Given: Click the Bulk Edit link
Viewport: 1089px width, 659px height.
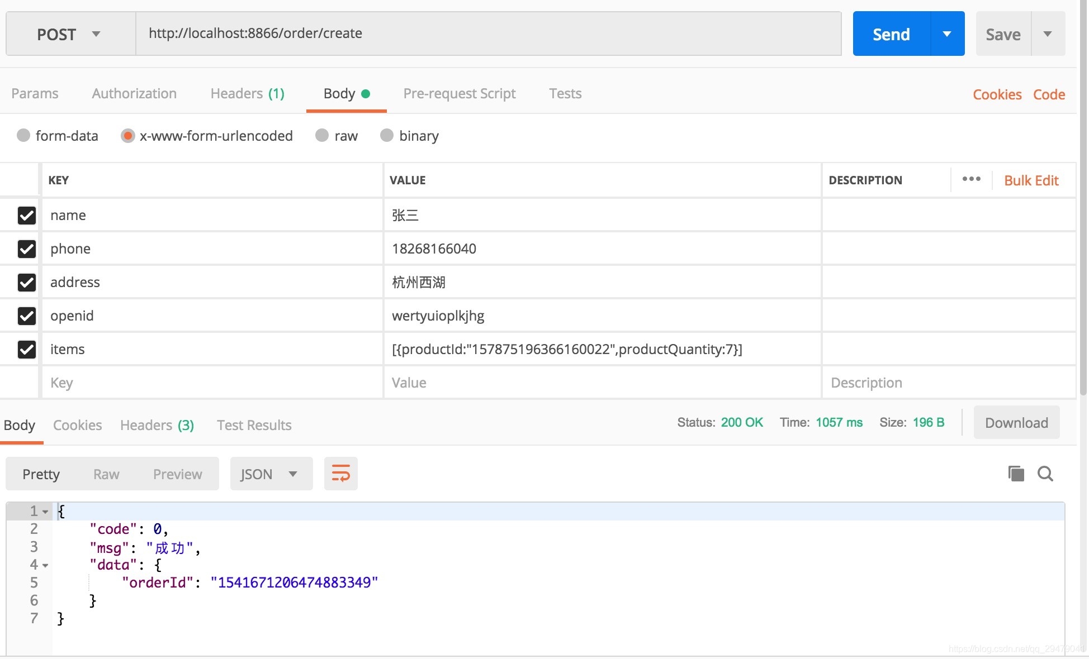Looking at the screenshot, I should [x=1031, y=180].
